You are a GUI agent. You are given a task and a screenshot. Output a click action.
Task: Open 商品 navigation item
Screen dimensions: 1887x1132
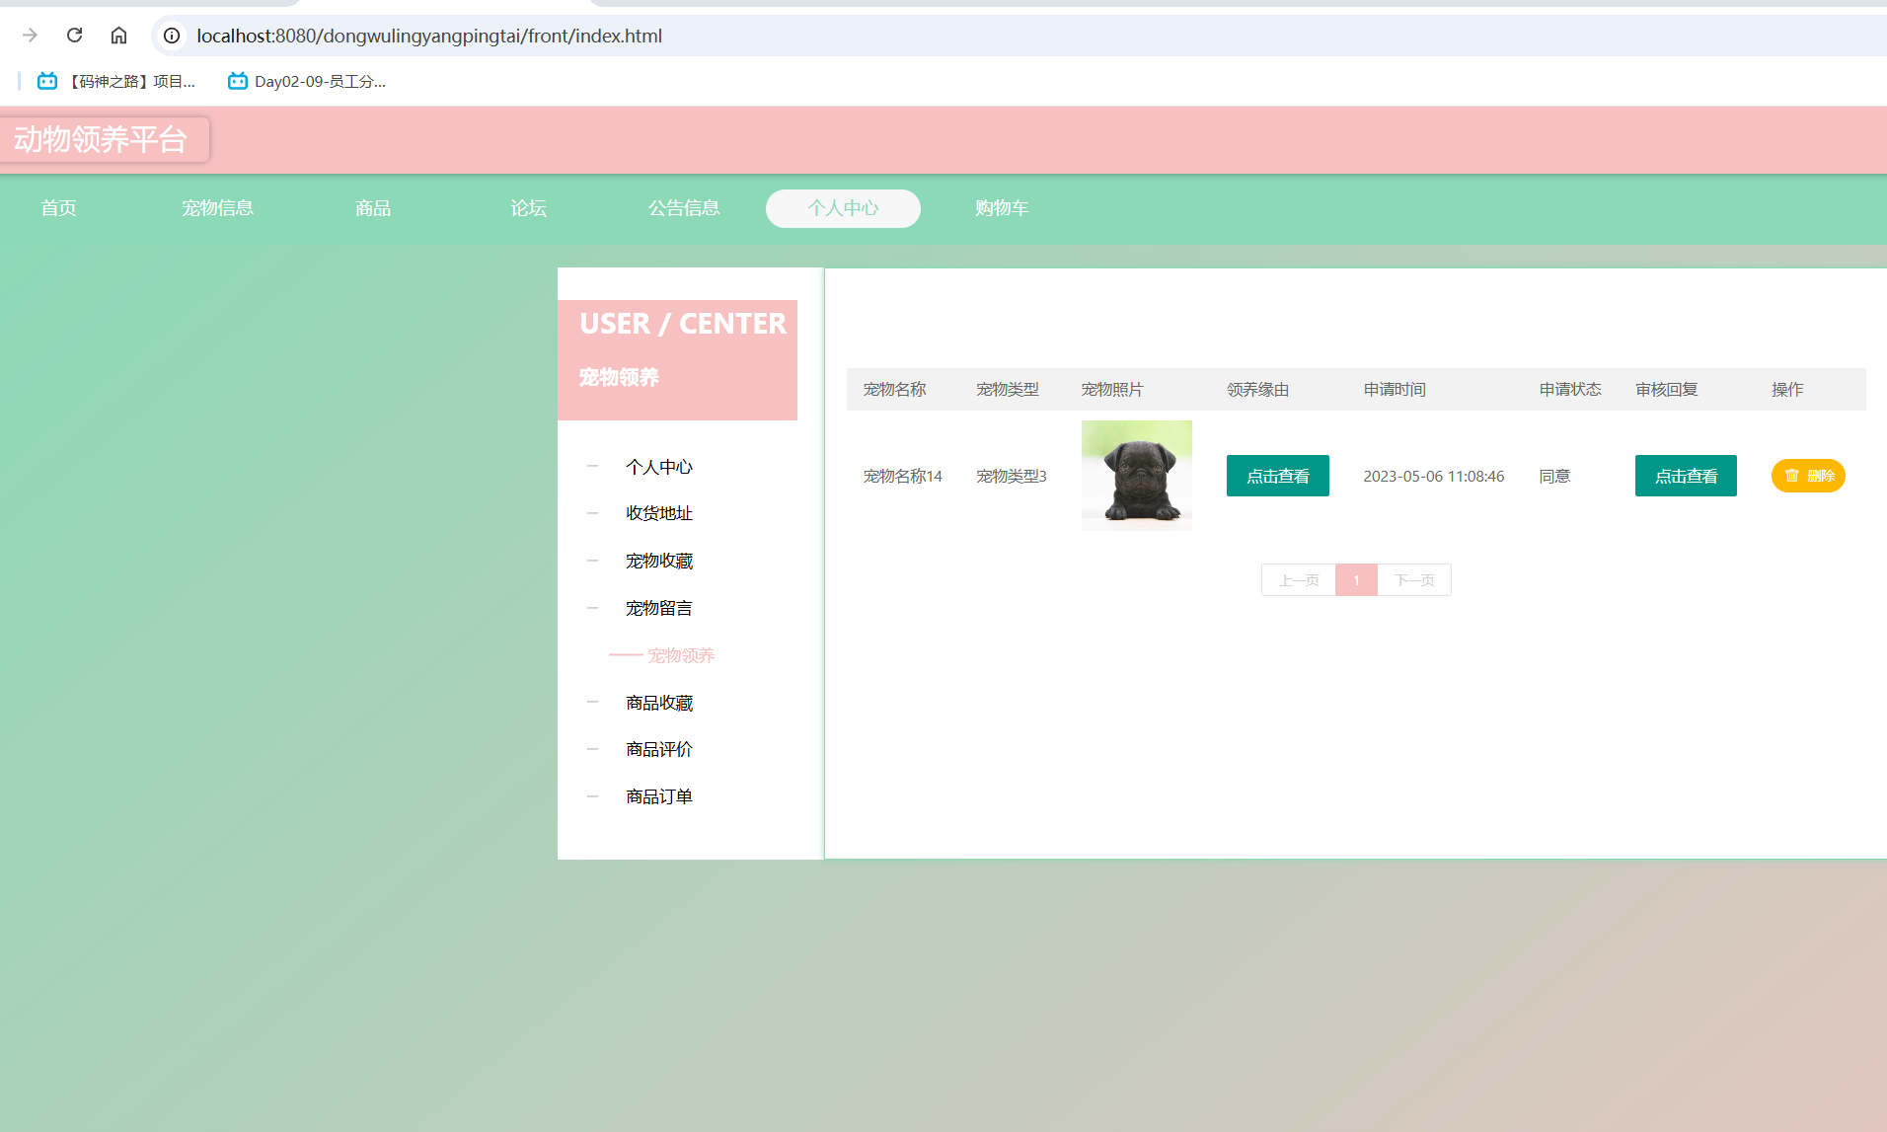pos(373,208)
